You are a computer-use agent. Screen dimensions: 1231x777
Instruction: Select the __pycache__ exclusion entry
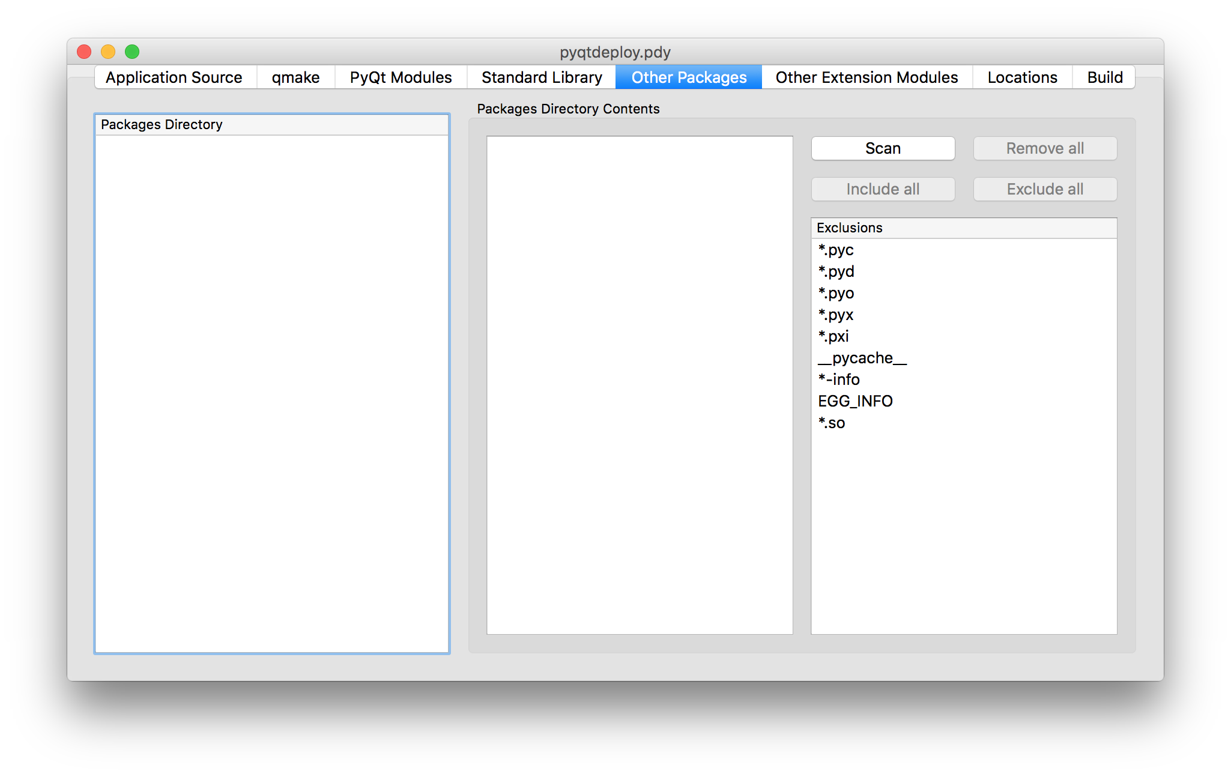[x=862, y=358]
